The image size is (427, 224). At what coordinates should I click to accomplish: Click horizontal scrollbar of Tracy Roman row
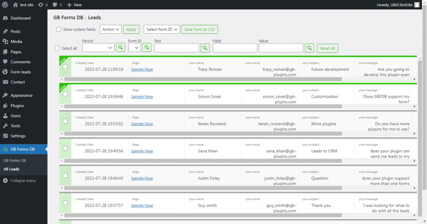pyautogui.click(x=203, y=79)
